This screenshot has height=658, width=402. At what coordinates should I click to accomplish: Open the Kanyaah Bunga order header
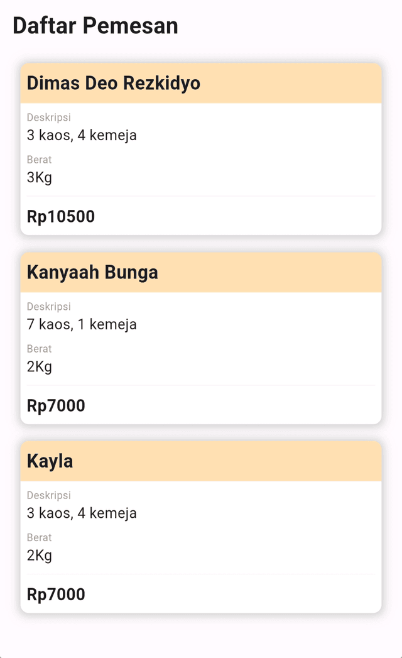[201, 272]
